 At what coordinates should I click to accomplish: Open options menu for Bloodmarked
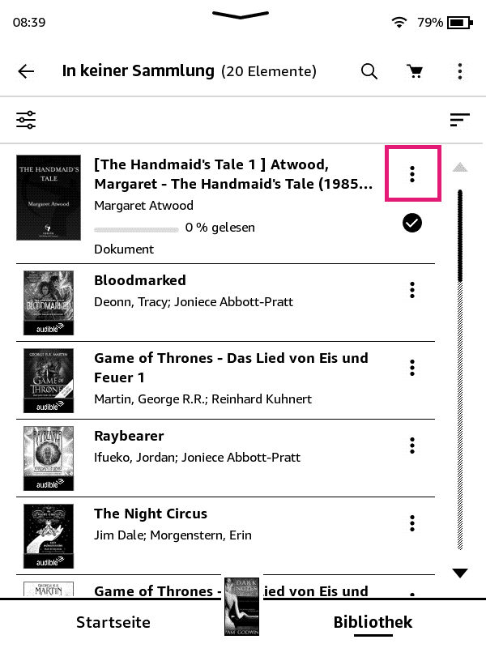(x=412, y=290)
